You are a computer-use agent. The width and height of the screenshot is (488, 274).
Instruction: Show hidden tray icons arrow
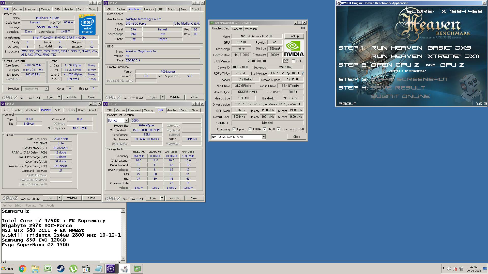pyautogui.click(x=444, y=268)
